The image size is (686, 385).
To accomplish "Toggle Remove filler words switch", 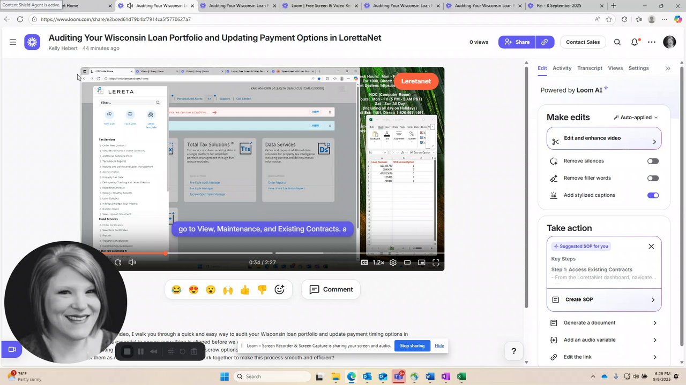I will coord(653,178).
